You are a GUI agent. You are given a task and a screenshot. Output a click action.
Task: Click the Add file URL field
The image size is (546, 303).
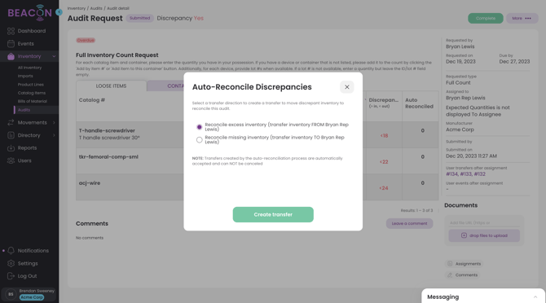[484, 222]
